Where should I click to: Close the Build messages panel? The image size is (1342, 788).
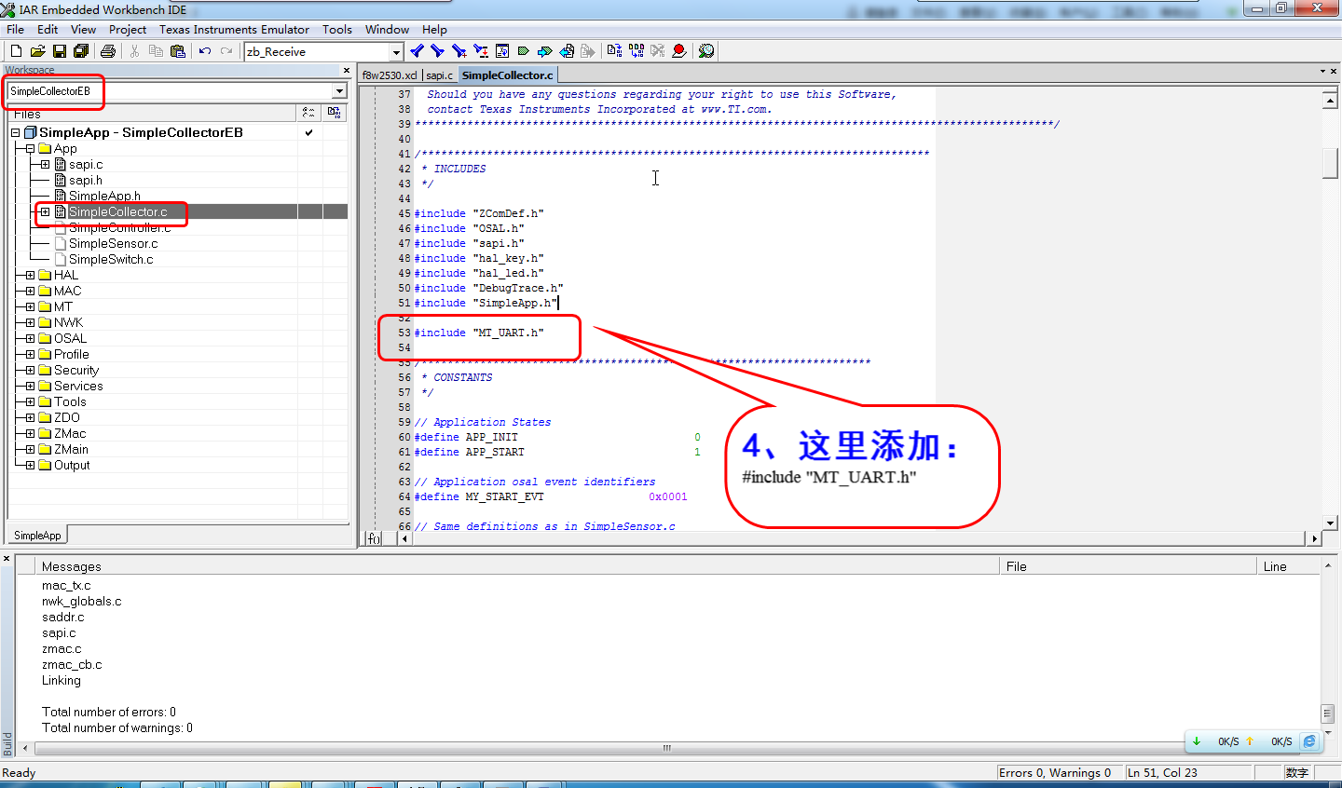pyautogui.click(x=7, y=559)
